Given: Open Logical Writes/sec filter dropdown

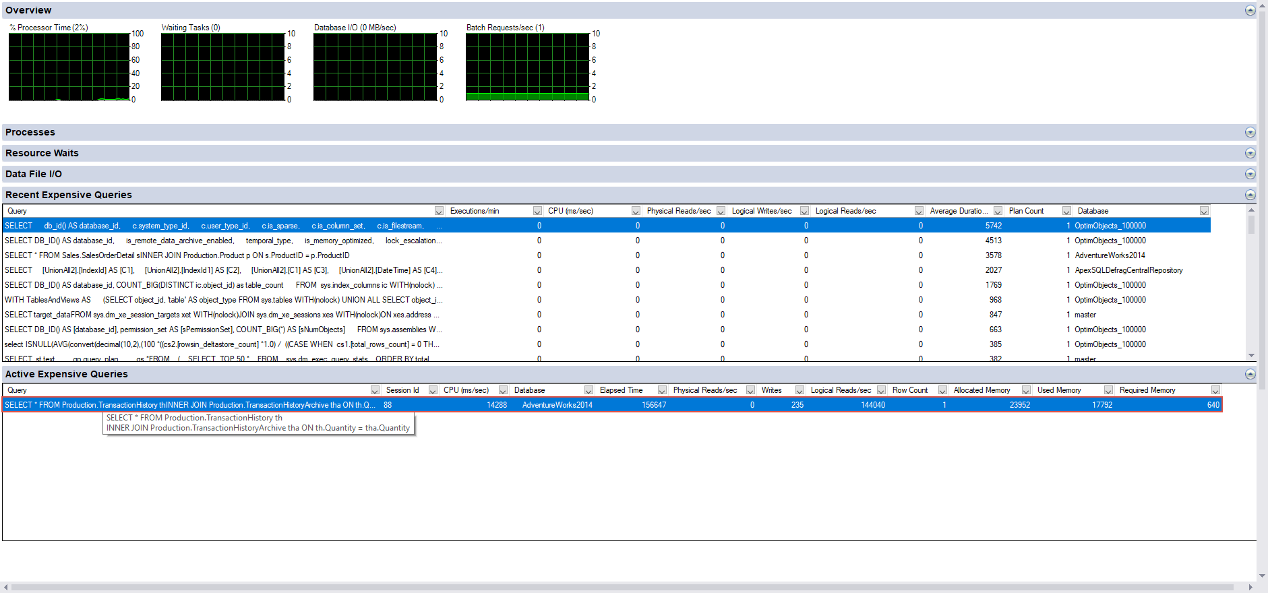Looking at the screenshot, I should coord(804,211).
